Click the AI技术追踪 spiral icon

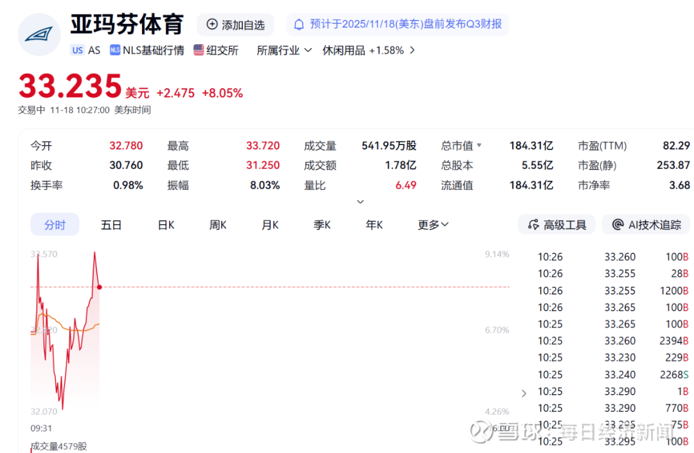[x=618, y=225]
